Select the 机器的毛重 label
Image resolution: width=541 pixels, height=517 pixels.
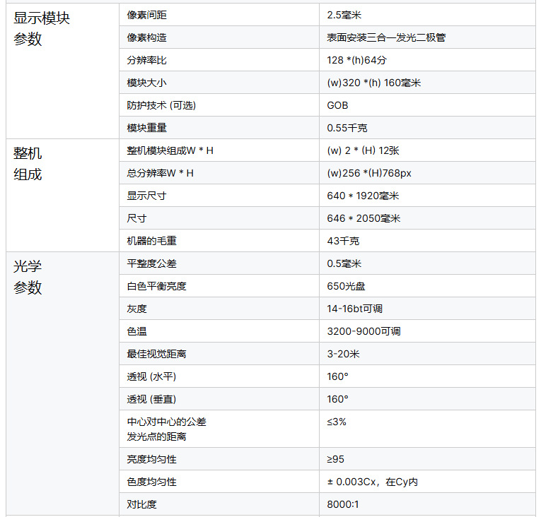pyautogui.click(x=151, y=241)
